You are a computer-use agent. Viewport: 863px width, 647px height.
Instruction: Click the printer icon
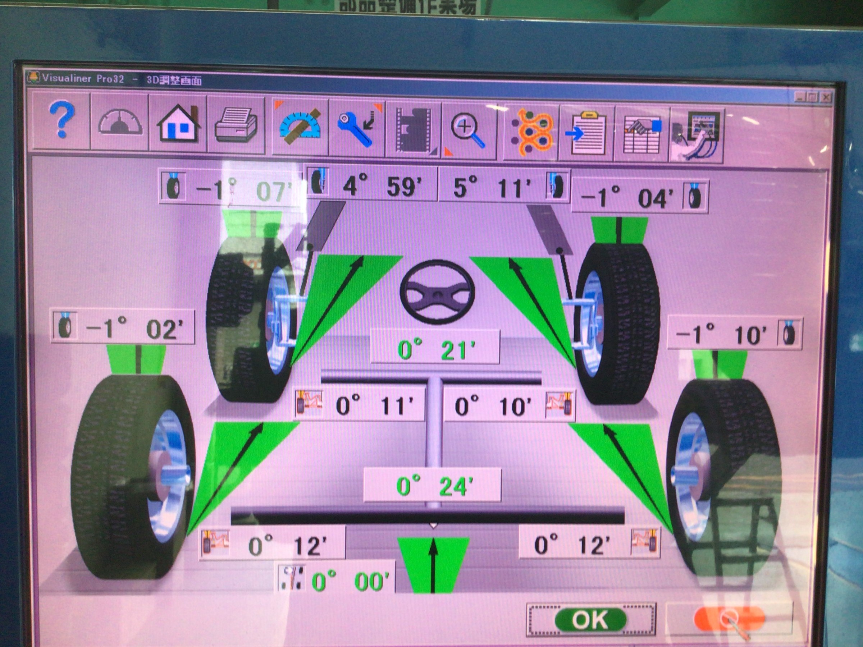click(x=236, y=125)
